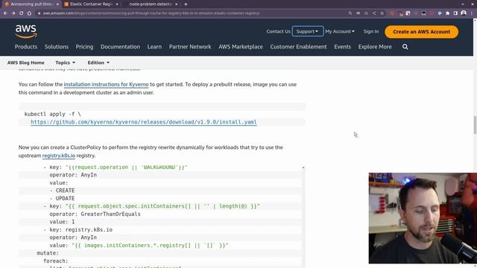Click the AWS logo
The width and height of the screenshot is (477, 268).
point(26,31)
